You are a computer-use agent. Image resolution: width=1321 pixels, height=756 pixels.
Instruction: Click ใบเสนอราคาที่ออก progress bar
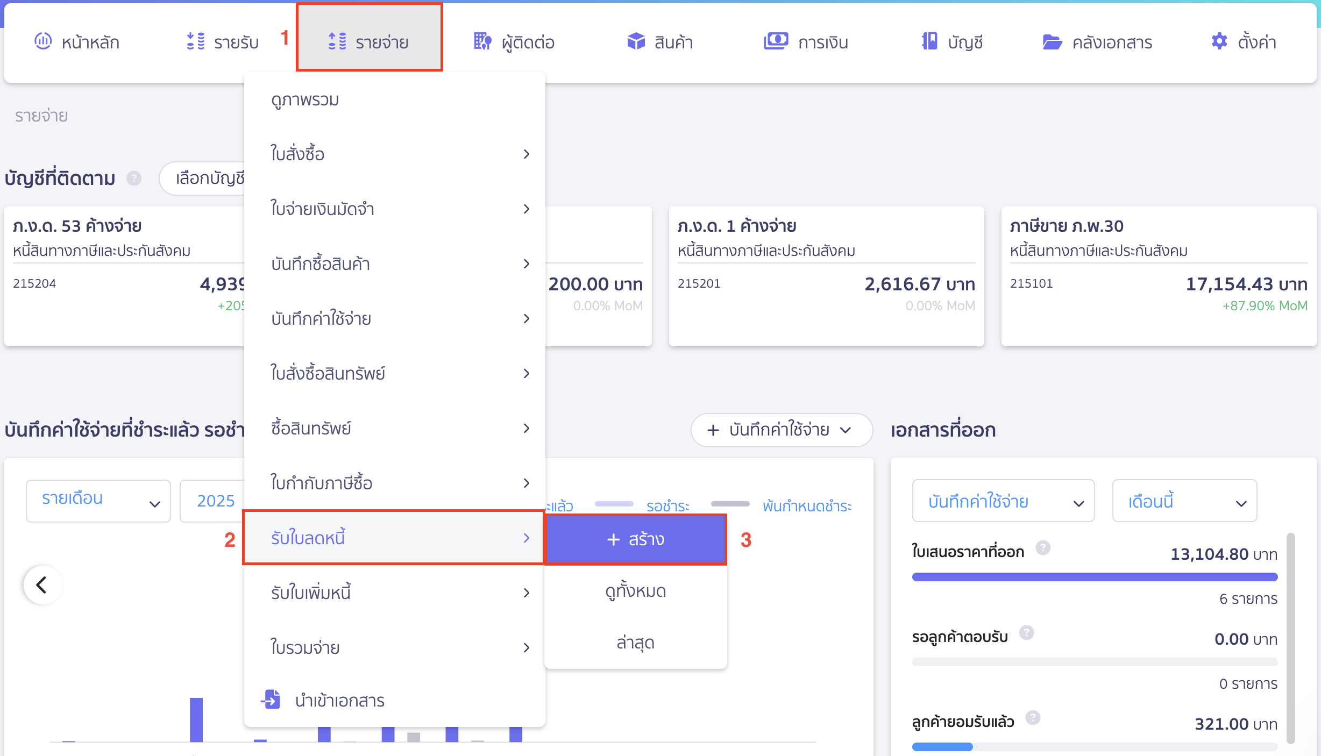tap(1095, 577)
